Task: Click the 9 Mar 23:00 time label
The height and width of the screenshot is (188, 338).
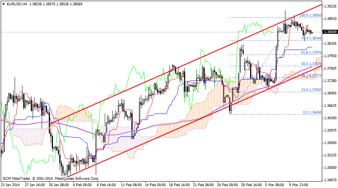Action: pos(299,185)
